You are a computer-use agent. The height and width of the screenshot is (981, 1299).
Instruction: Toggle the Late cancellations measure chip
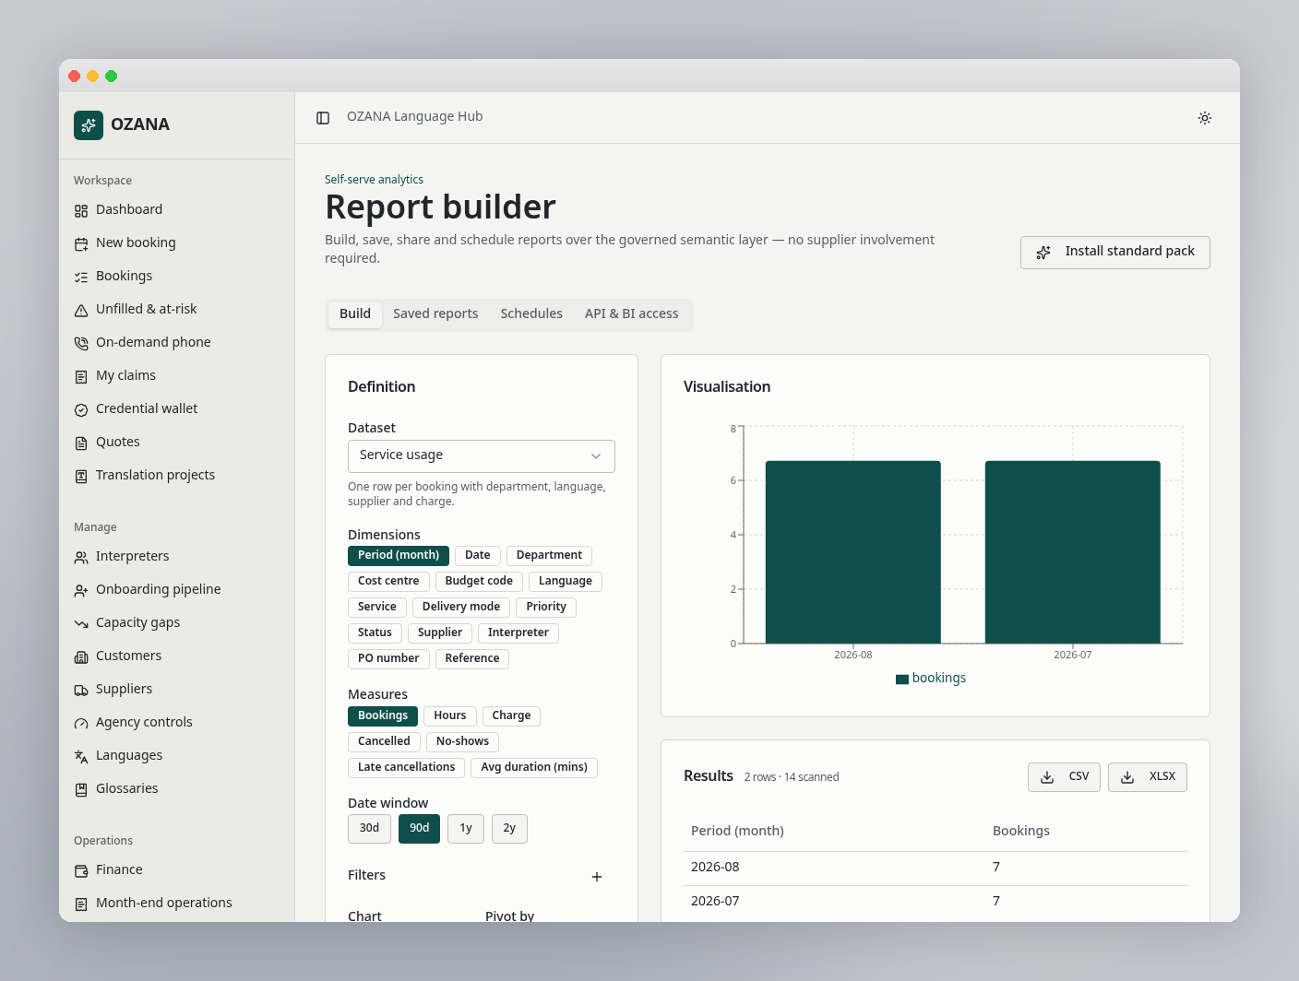[406, 767]
